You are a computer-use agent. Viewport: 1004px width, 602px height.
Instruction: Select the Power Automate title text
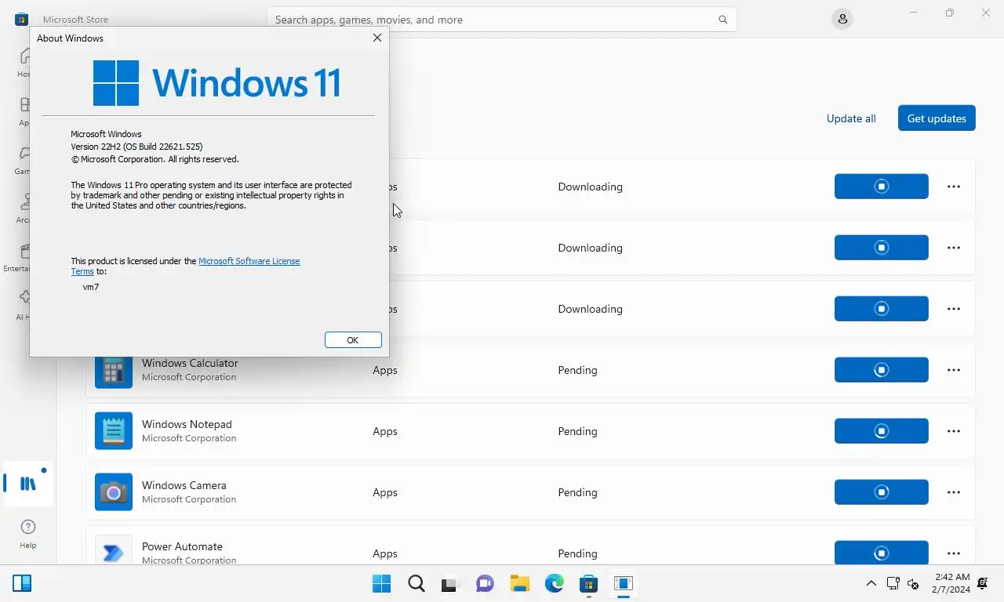pos(182,546)
